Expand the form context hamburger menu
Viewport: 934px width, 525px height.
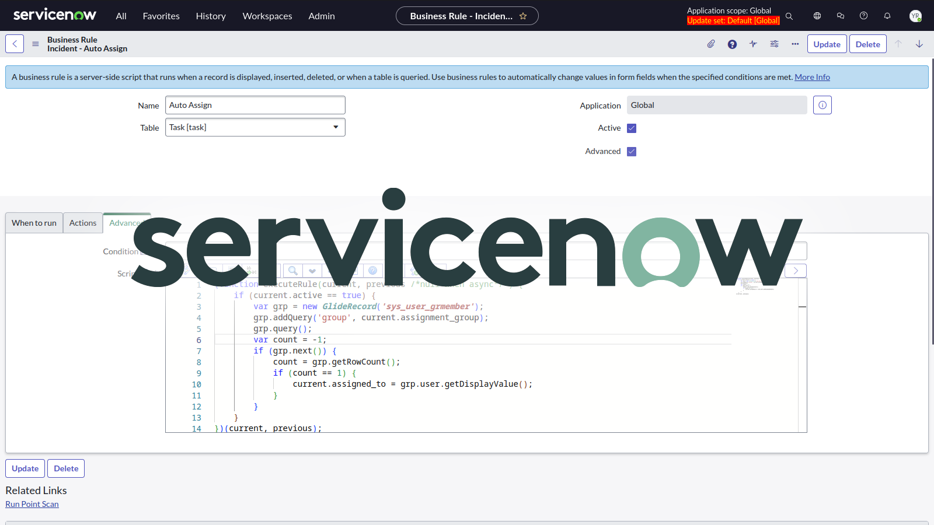[x=35, y=43]
